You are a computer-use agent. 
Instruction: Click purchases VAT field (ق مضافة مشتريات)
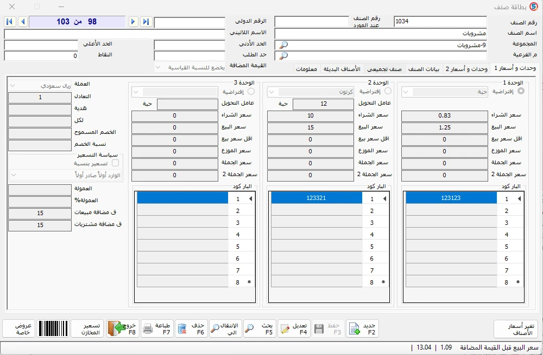click(x=40, y=225)
